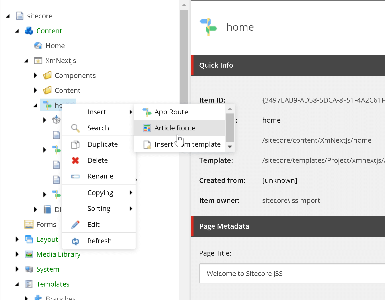Expand the System node arrow
Screen dimensions: 385x300
tap(17, 269)
